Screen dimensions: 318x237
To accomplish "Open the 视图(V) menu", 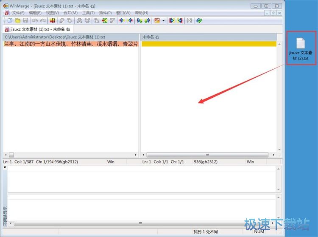I will pos(52,13).
